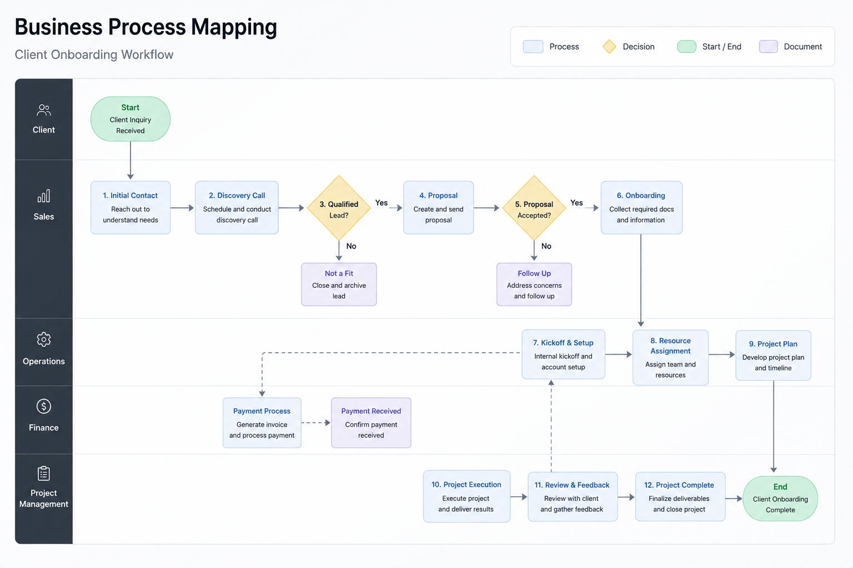Select the Start Client Inquiry Received node

coord(131,119)
